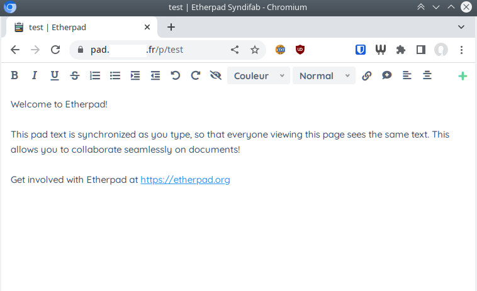The image size is (477, 291).
Task: Click the 'Get involved with Etherpad at' text
Action: (x=74, y=180)
